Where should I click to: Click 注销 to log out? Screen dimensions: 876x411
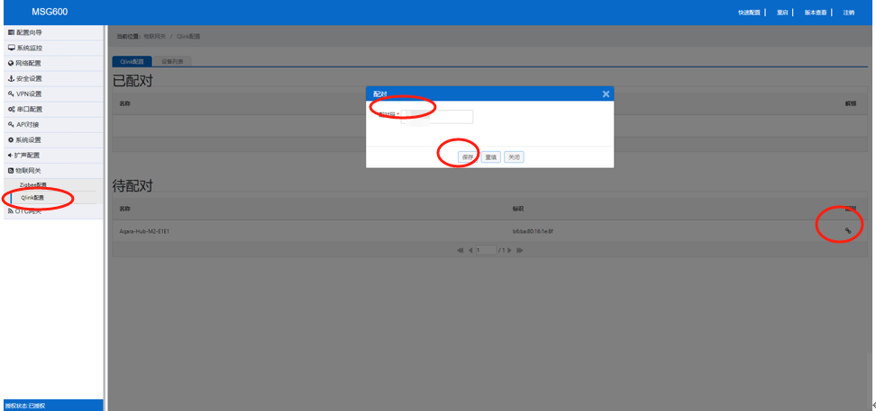[848, 13]
